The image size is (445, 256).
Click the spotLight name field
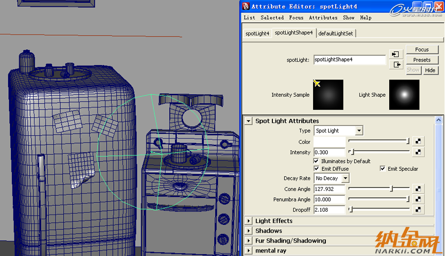click(350, 60)
